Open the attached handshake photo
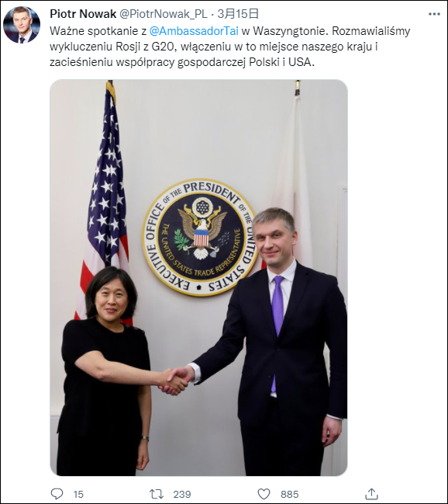Image resolution: width=448 pixels, height=504 pixels. click(x=198, y=277)
